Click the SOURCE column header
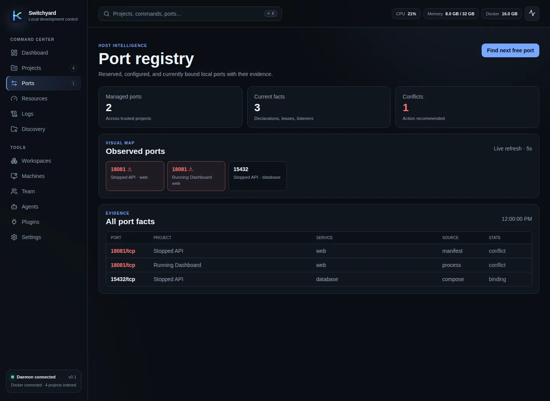The image size is (550, 401). pos(450,238)
